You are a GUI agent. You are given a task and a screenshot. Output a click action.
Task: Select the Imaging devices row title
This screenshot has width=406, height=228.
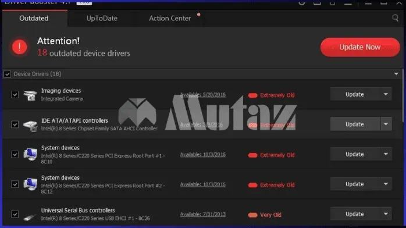(61, 91)
